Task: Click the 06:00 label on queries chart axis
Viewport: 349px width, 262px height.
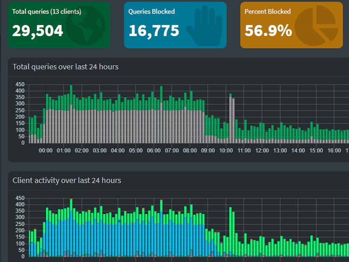Action: pos(154,151)
